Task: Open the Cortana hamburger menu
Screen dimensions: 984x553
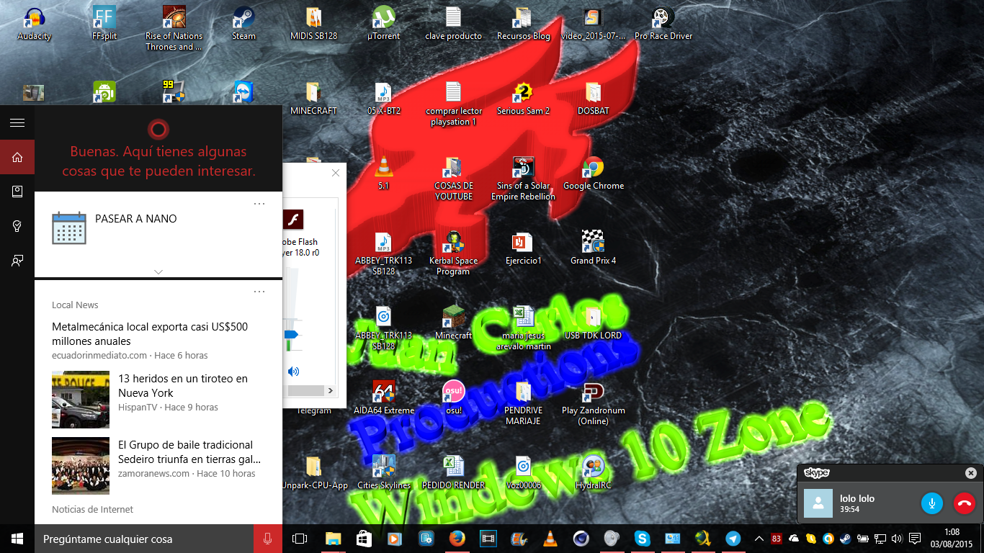Action: tap(17, 123)
